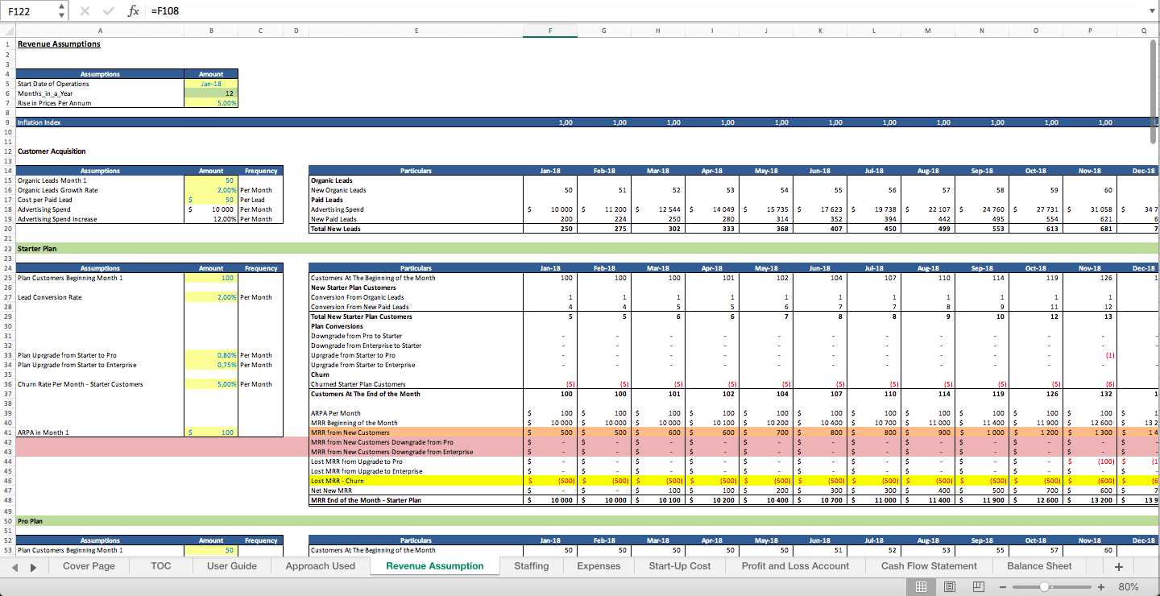The width and height of the screenshot is (1160, 596).
Task: Switch to Page Break Preview icon
Action: coord(979,587)
